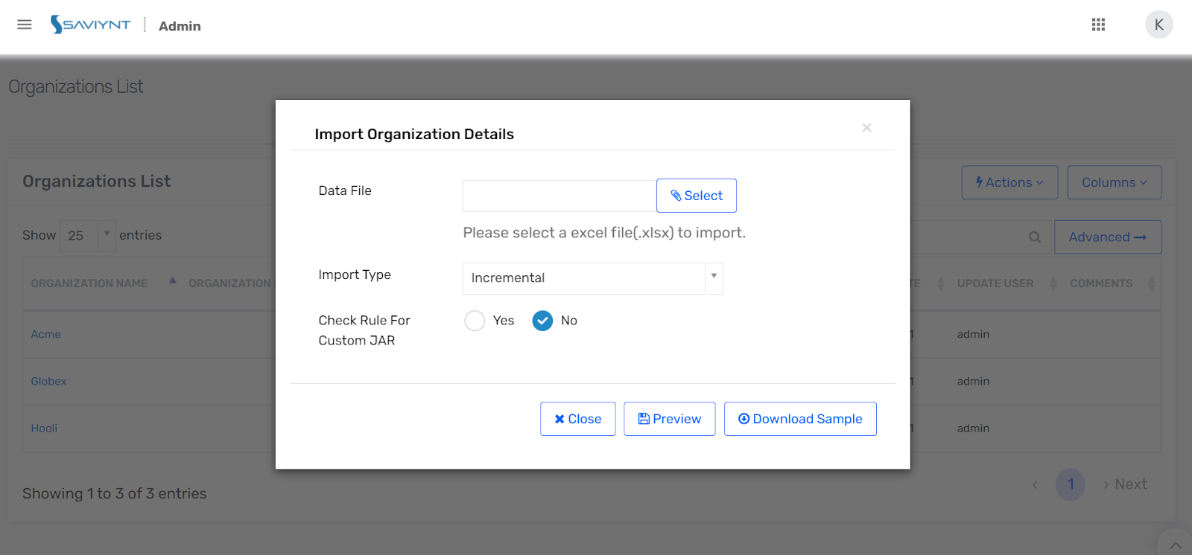Viewport: 1192px width, 555px height.
Task: Click 'Please select a excel file(.xlsx) to import.' hint
Action: [x=604, y=233]
